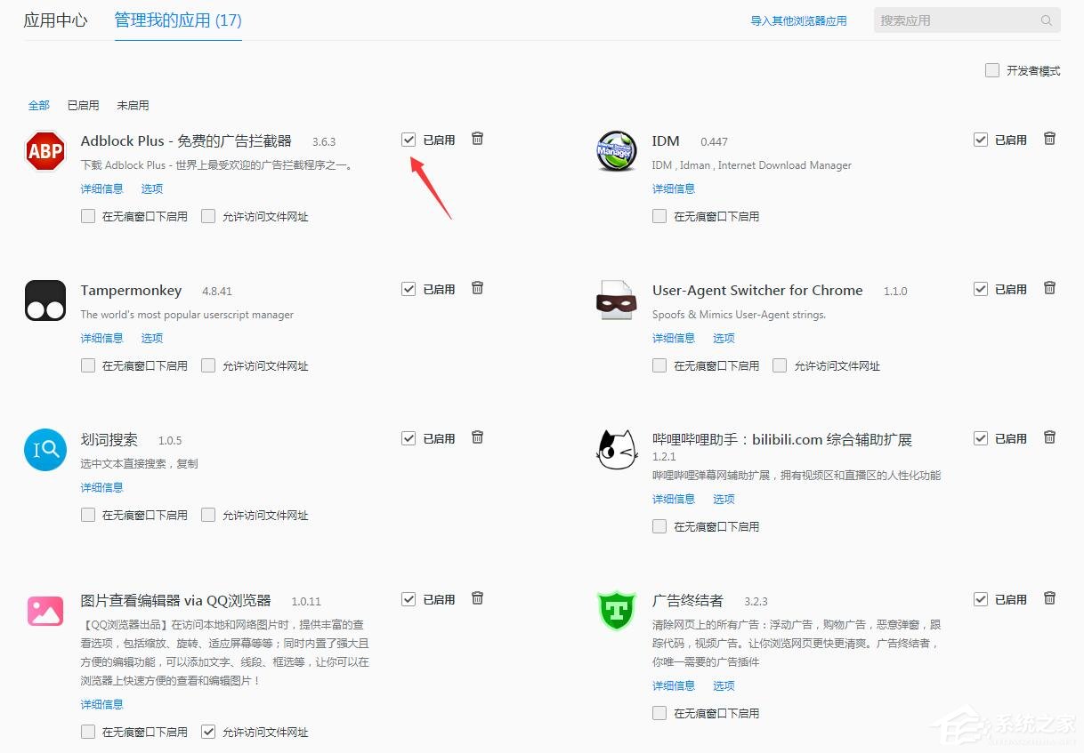
Task: Open 导入其他浏览器应用 link
Action: [x=797, y=20]
